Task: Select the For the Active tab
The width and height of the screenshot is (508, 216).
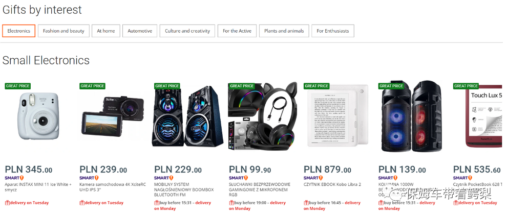Action: [237, 31]
